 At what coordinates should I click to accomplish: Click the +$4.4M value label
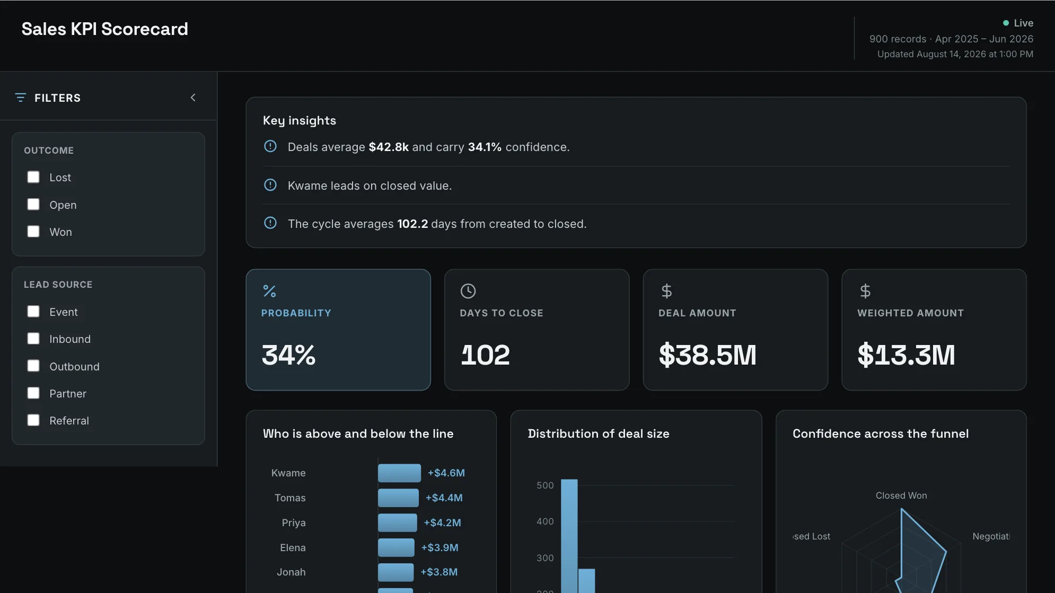coord(444,498)
